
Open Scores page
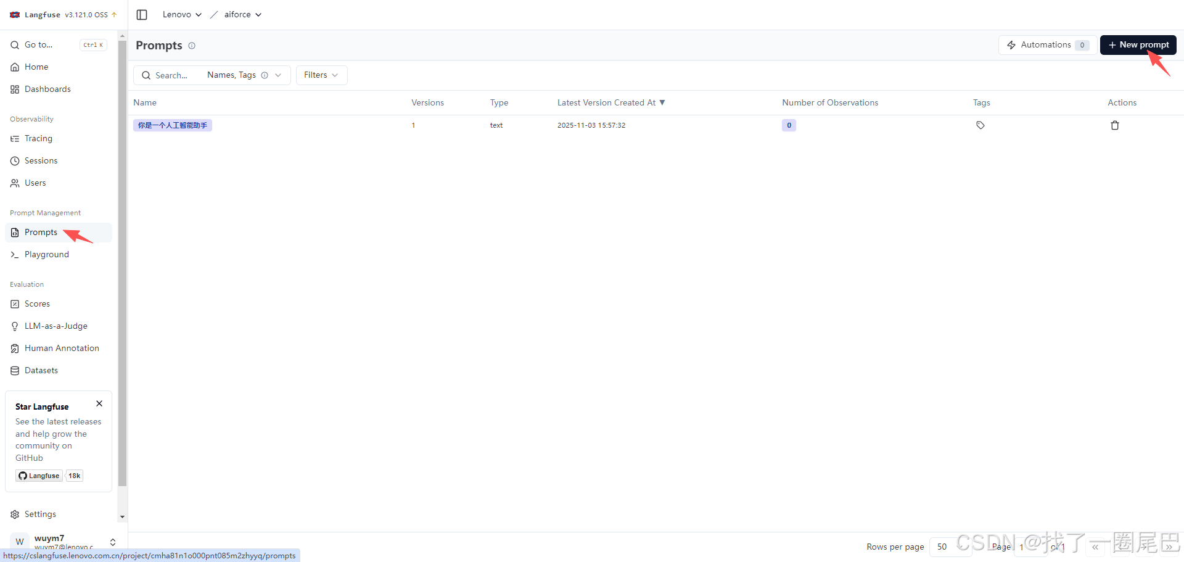59,304
